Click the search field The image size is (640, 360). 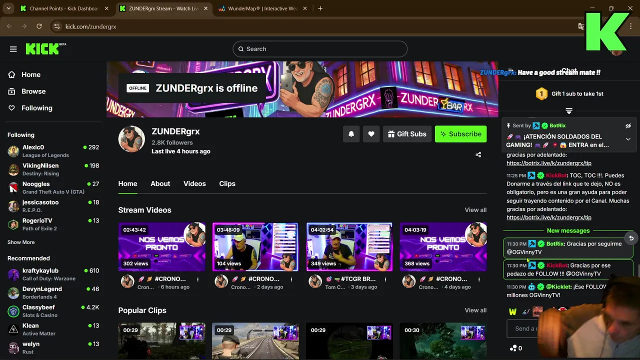[320, 49]
